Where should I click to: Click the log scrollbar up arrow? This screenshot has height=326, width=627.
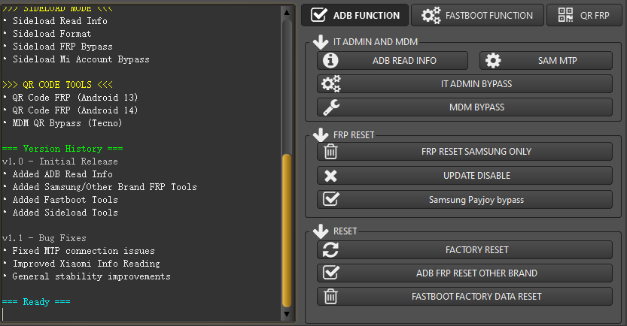287,13
